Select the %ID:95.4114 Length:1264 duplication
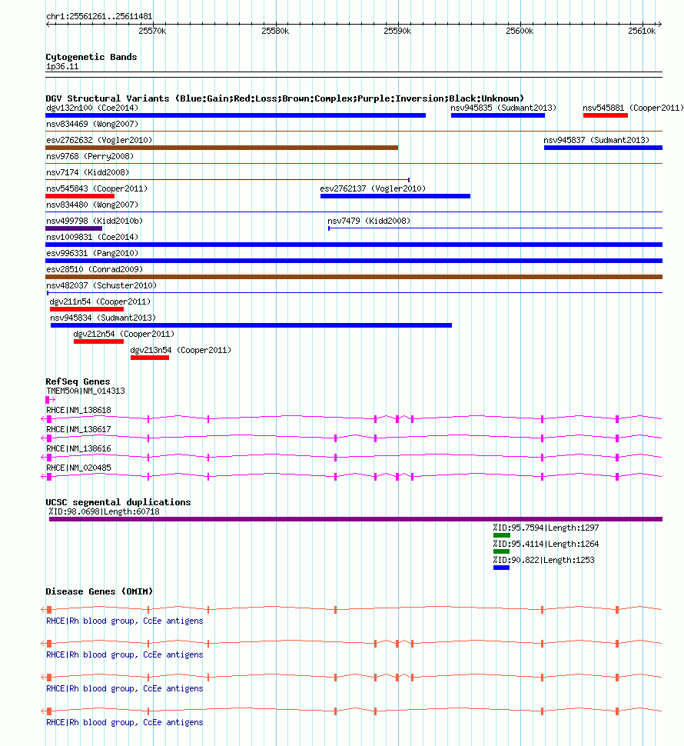 [502, 552]
